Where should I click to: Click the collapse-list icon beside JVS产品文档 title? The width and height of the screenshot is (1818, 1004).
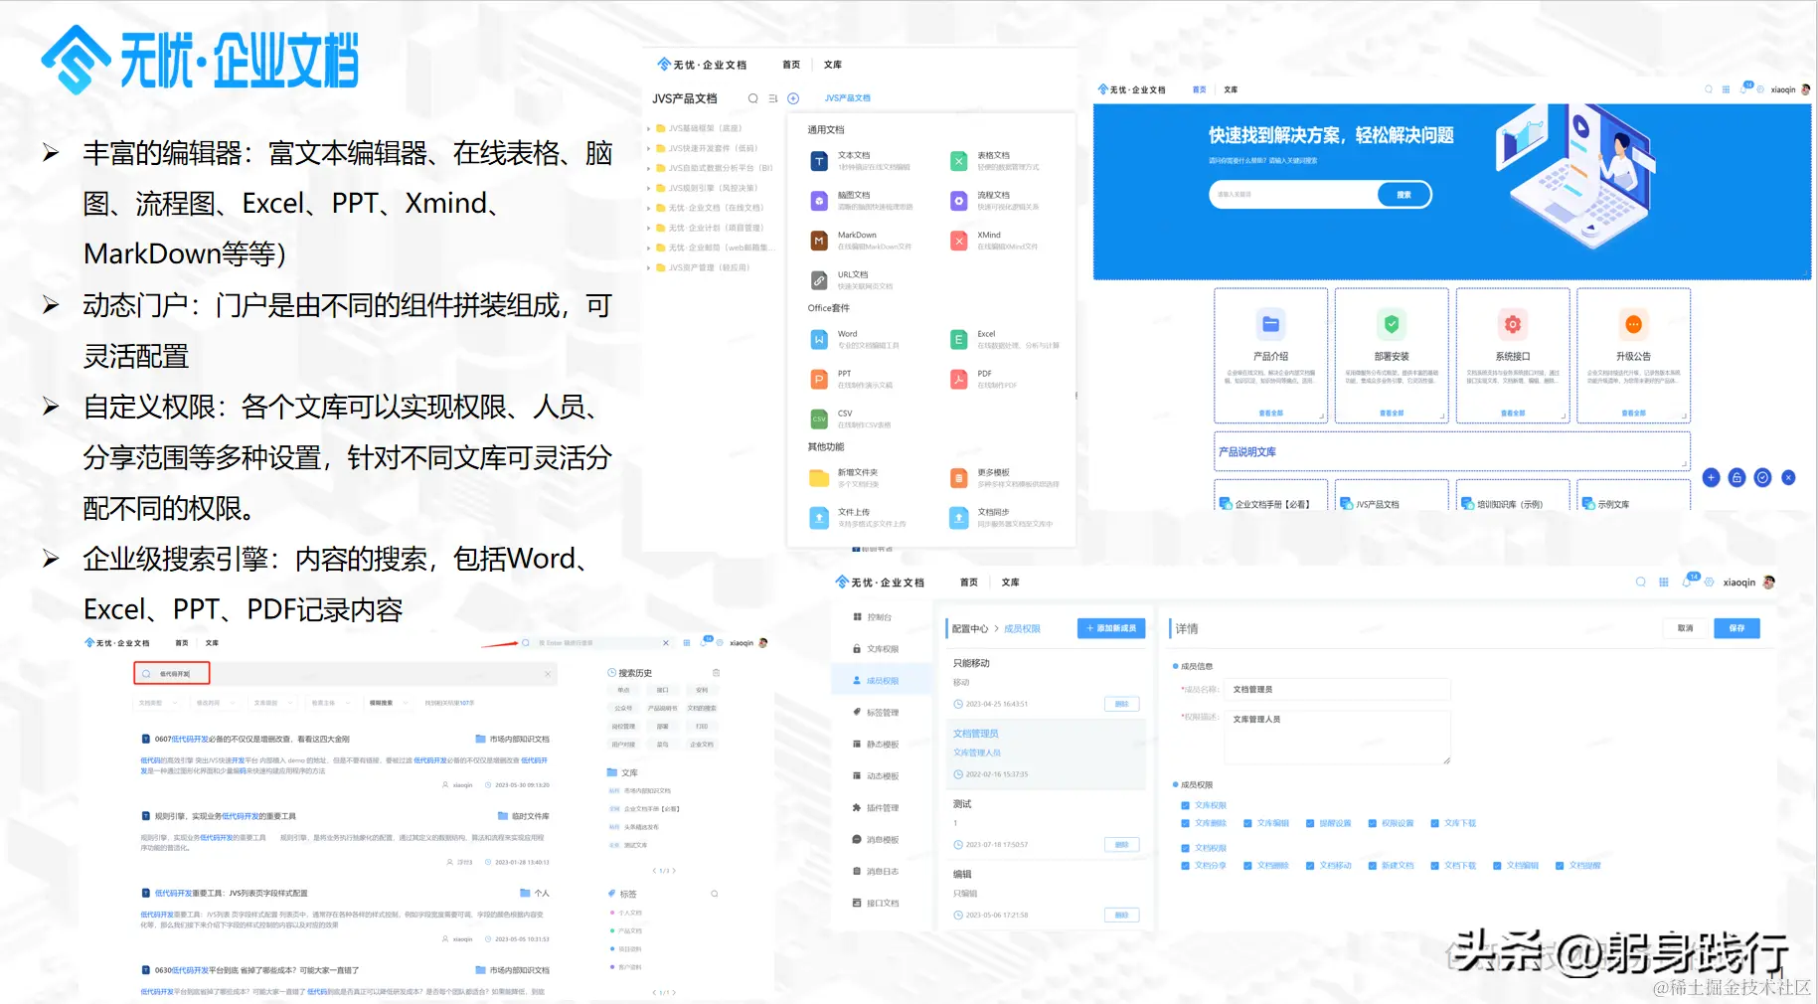pos(772,98)
